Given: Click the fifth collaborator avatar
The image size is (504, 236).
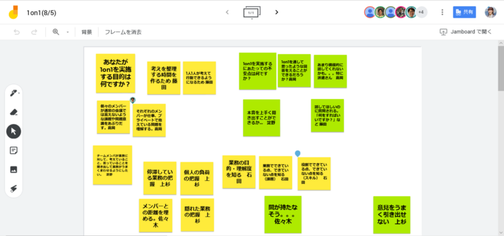Looking at the screenshot, I should pyautogui.click(x=411, y=12).
